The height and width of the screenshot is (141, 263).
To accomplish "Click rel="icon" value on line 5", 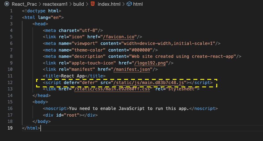I will (77, 37).
